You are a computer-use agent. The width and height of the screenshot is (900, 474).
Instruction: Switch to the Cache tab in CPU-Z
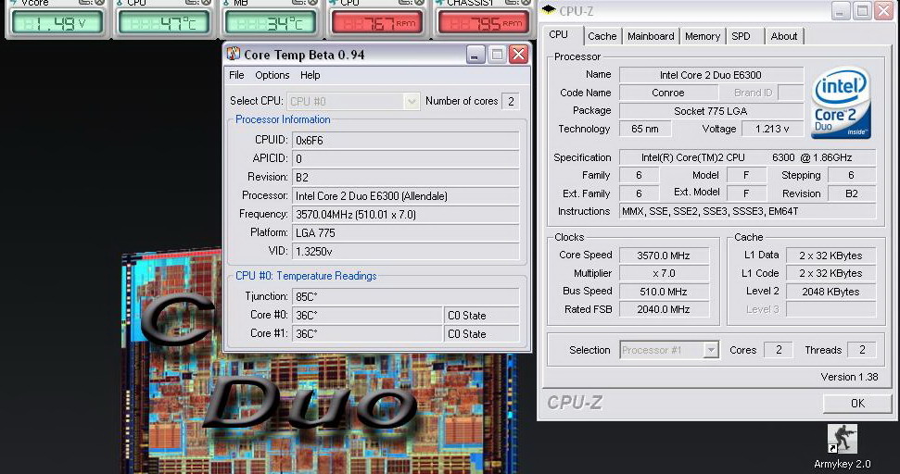[602, 36]
